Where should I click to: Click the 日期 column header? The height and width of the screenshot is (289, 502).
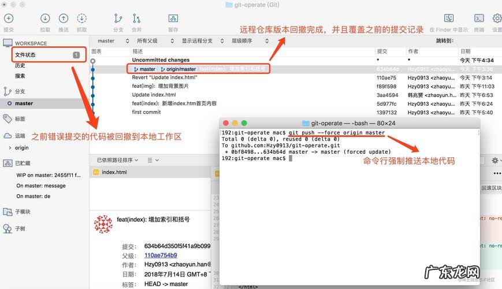click(x=466, y=51)
